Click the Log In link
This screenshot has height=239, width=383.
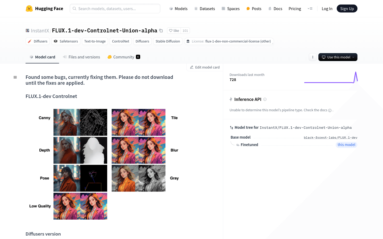click(327, 8)
